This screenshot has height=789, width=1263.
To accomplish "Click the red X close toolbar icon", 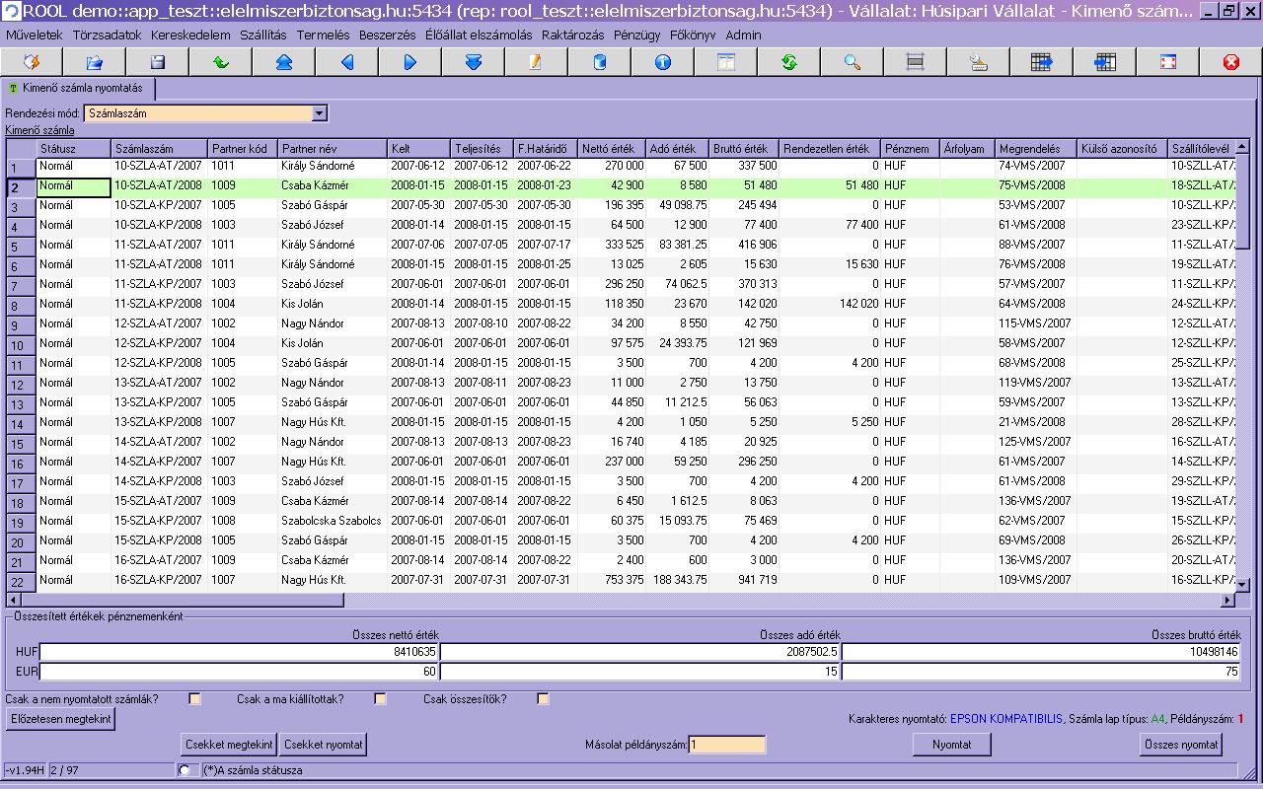I will tap(1231, 62).
